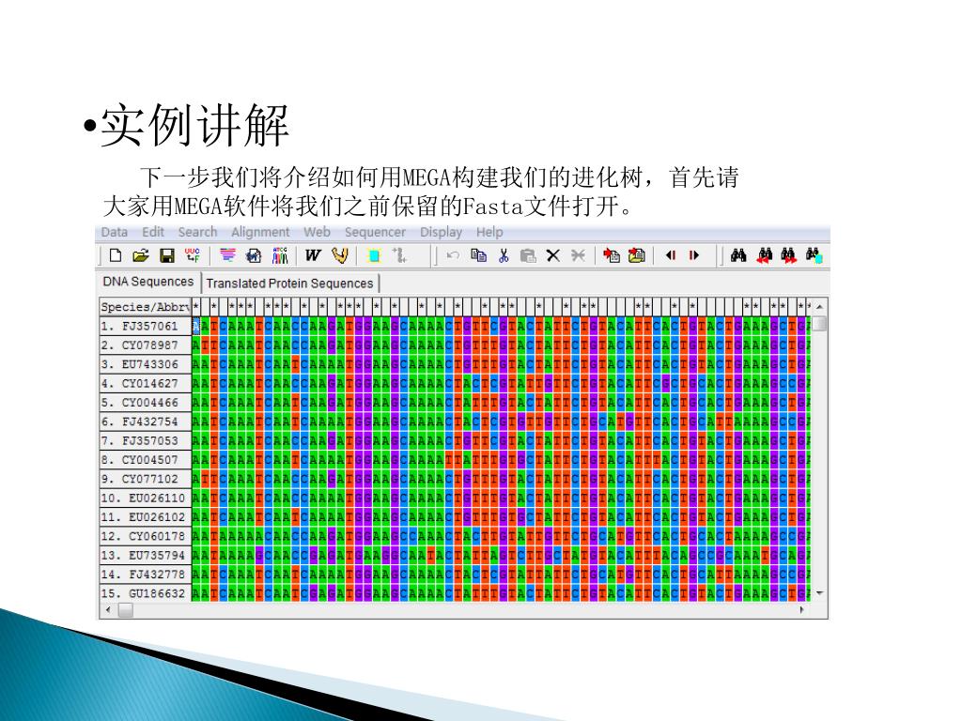Undo the last action with the curved arrow icon
The image size is (962, 721).
(453, 255)
